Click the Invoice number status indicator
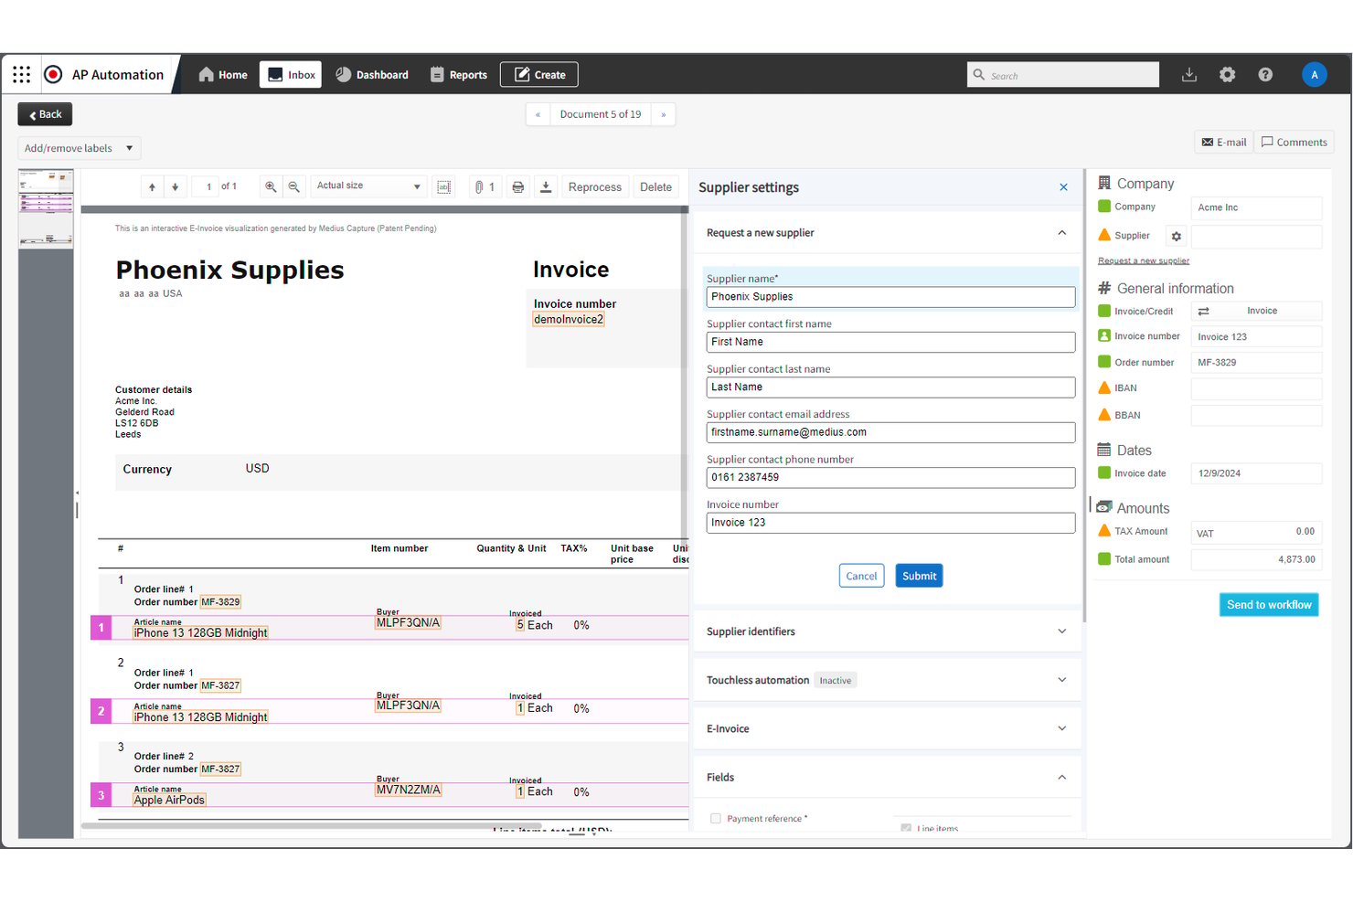 click(1104, 335)
